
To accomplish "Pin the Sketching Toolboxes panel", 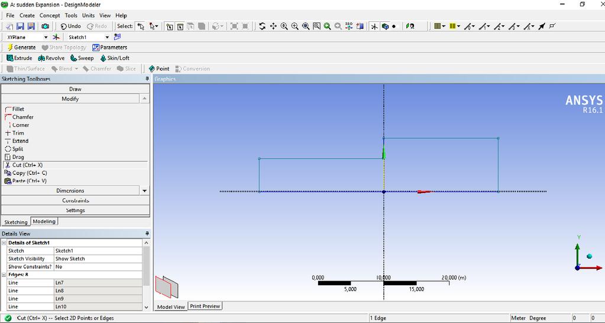I will pos(147,79).
